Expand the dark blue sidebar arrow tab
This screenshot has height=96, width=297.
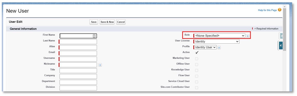click(281, 45)
